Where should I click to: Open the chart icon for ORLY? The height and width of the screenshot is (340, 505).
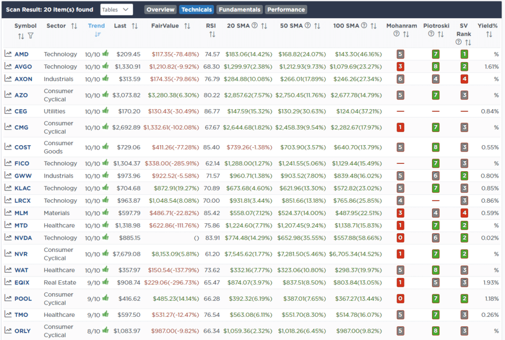tap(8, 330)
